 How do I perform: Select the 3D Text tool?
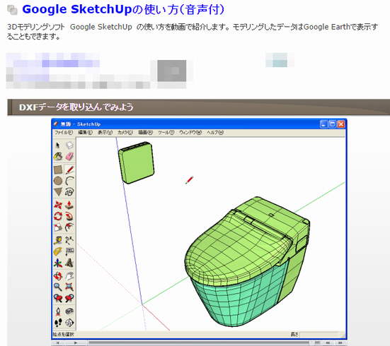(69, 263)
